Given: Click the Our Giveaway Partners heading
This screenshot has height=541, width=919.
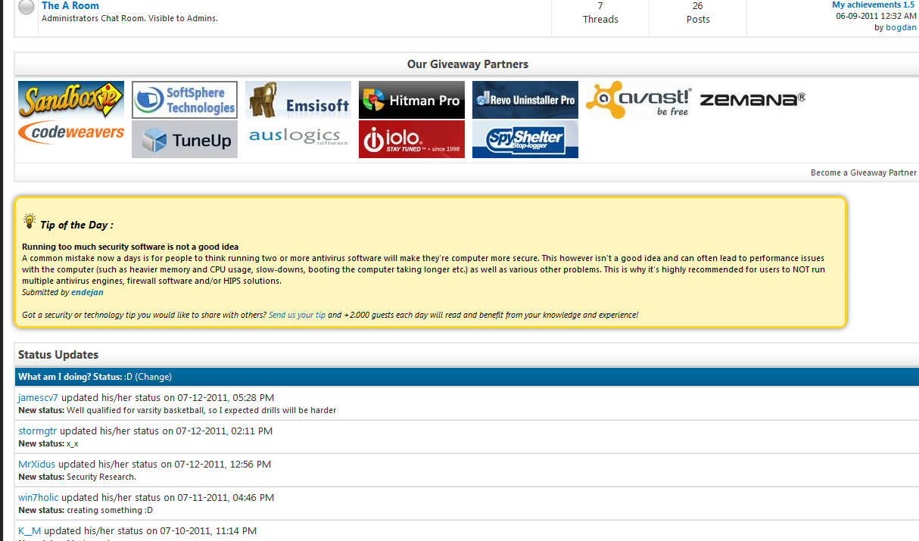Looking at the screenshot, I should point(468,64).
